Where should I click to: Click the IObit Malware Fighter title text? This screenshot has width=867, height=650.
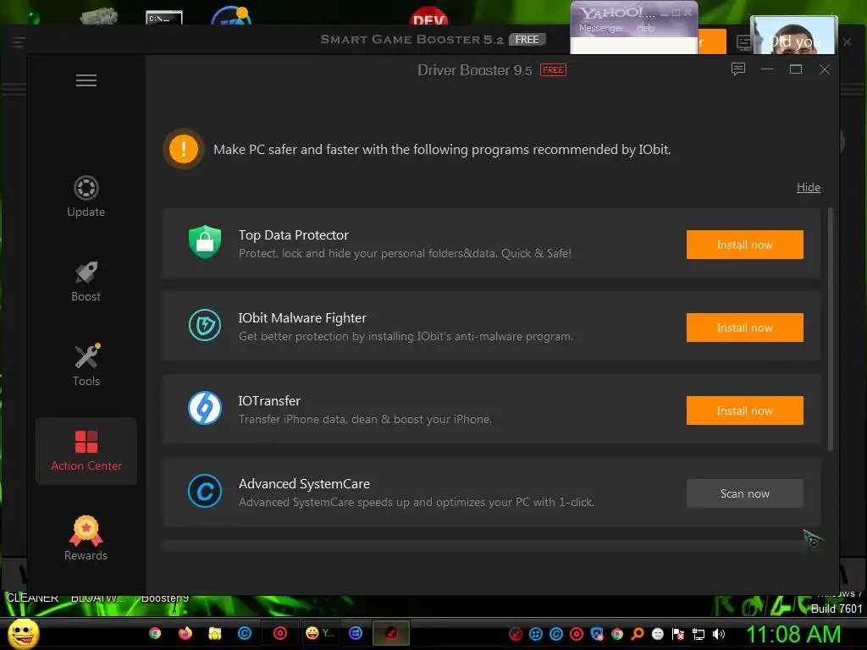click(302, 318)
